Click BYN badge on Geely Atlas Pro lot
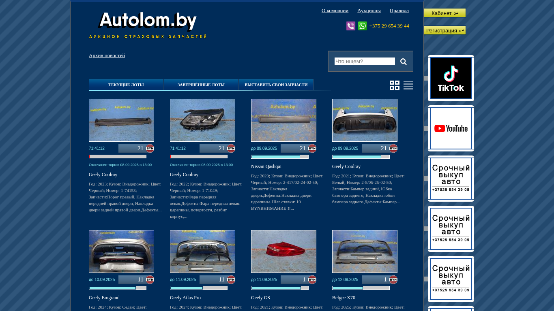 click(x=231, y=280)
